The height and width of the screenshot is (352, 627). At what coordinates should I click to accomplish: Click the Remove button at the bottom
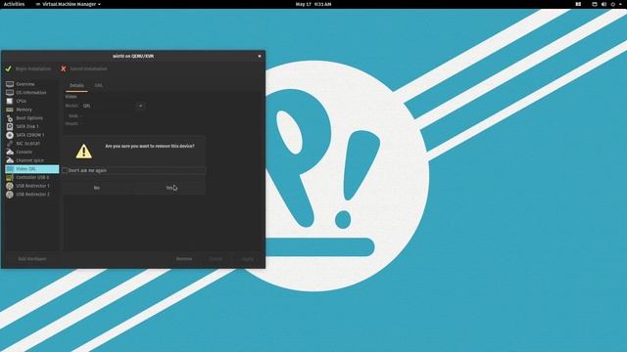(x=184, y=259)
